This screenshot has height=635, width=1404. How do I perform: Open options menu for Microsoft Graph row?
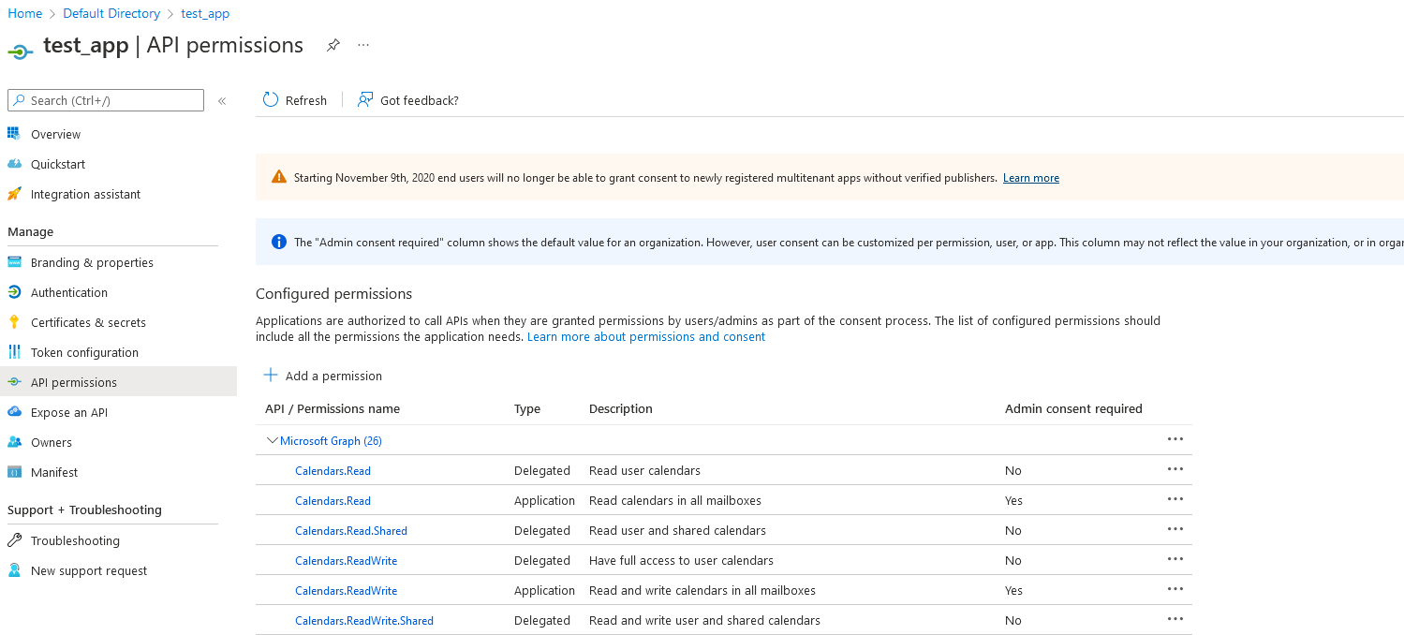(1175, 439)
